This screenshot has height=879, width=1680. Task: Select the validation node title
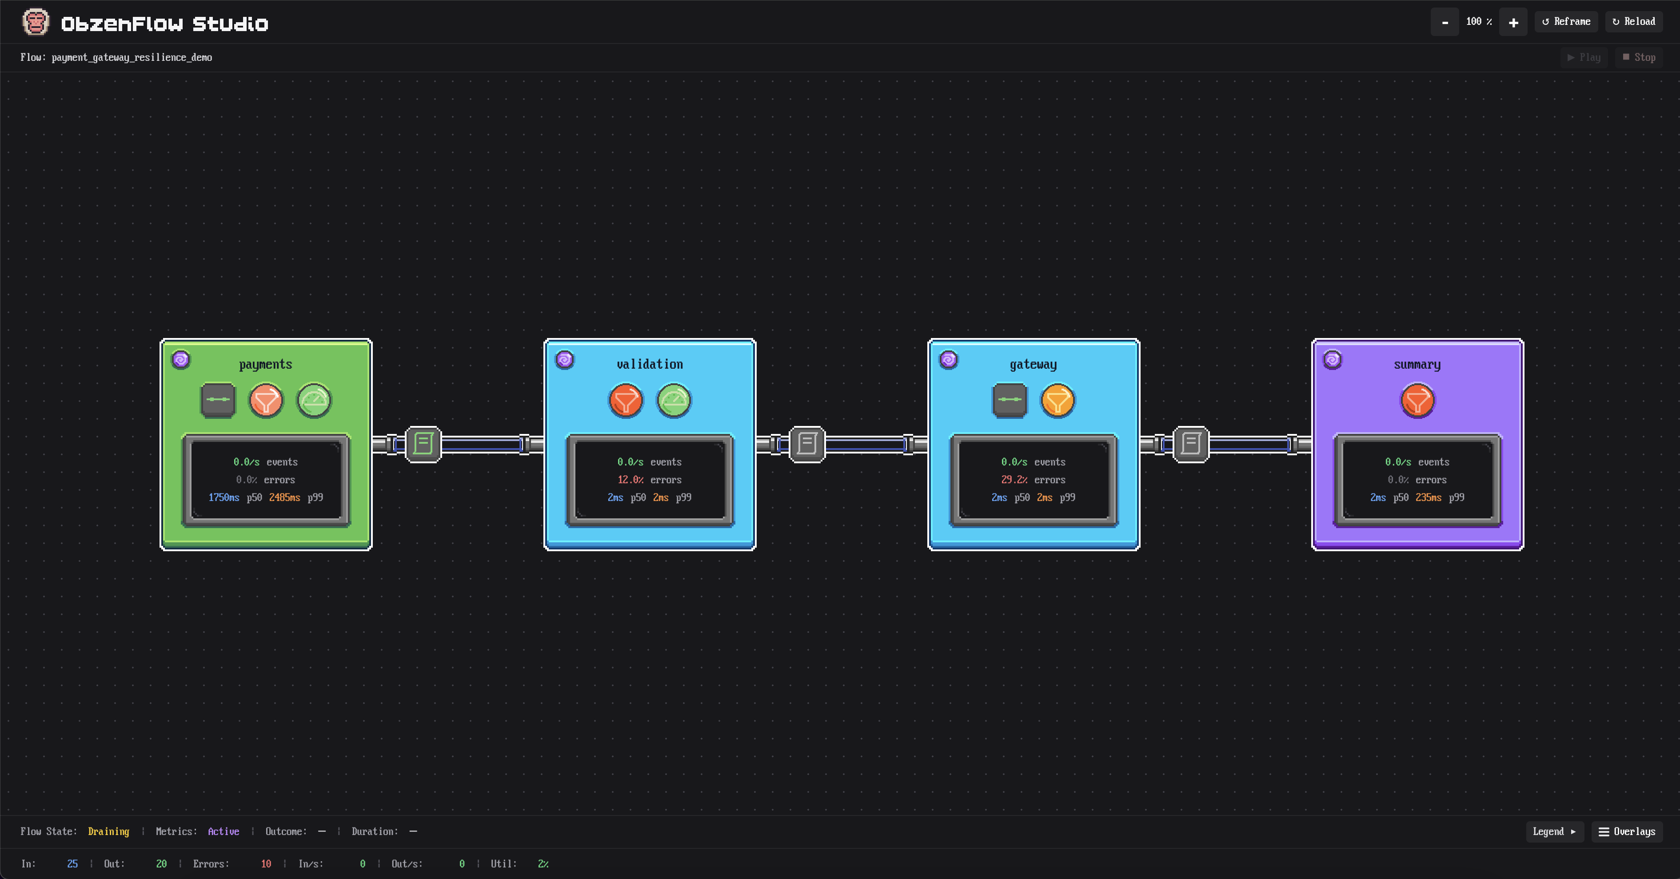[650, 365]
